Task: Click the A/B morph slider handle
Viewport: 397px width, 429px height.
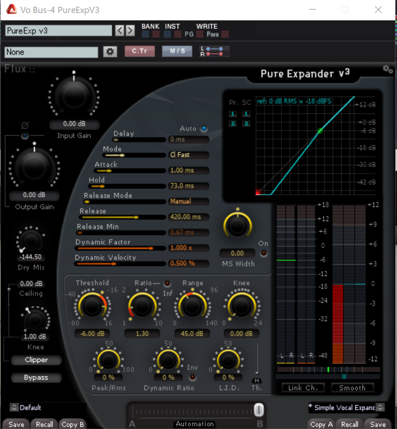Action: (x=258, y=410)
